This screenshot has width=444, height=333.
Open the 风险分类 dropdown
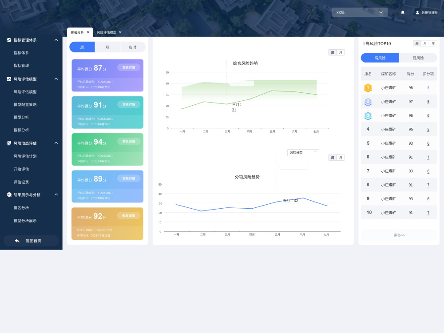[x=303, y=153]
